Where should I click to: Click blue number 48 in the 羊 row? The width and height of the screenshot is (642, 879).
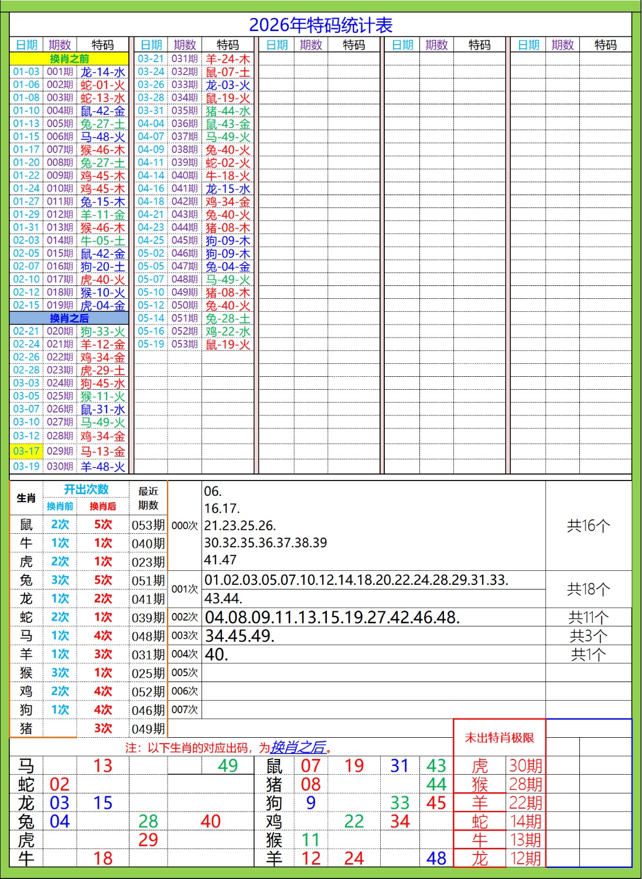point(436,858)
